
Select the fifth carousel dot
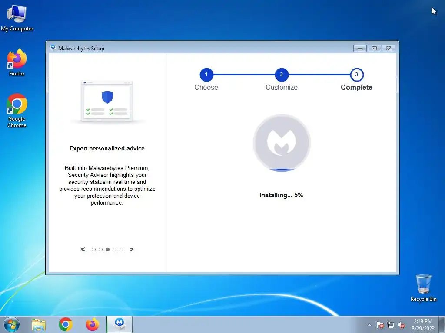click(122, 249)
